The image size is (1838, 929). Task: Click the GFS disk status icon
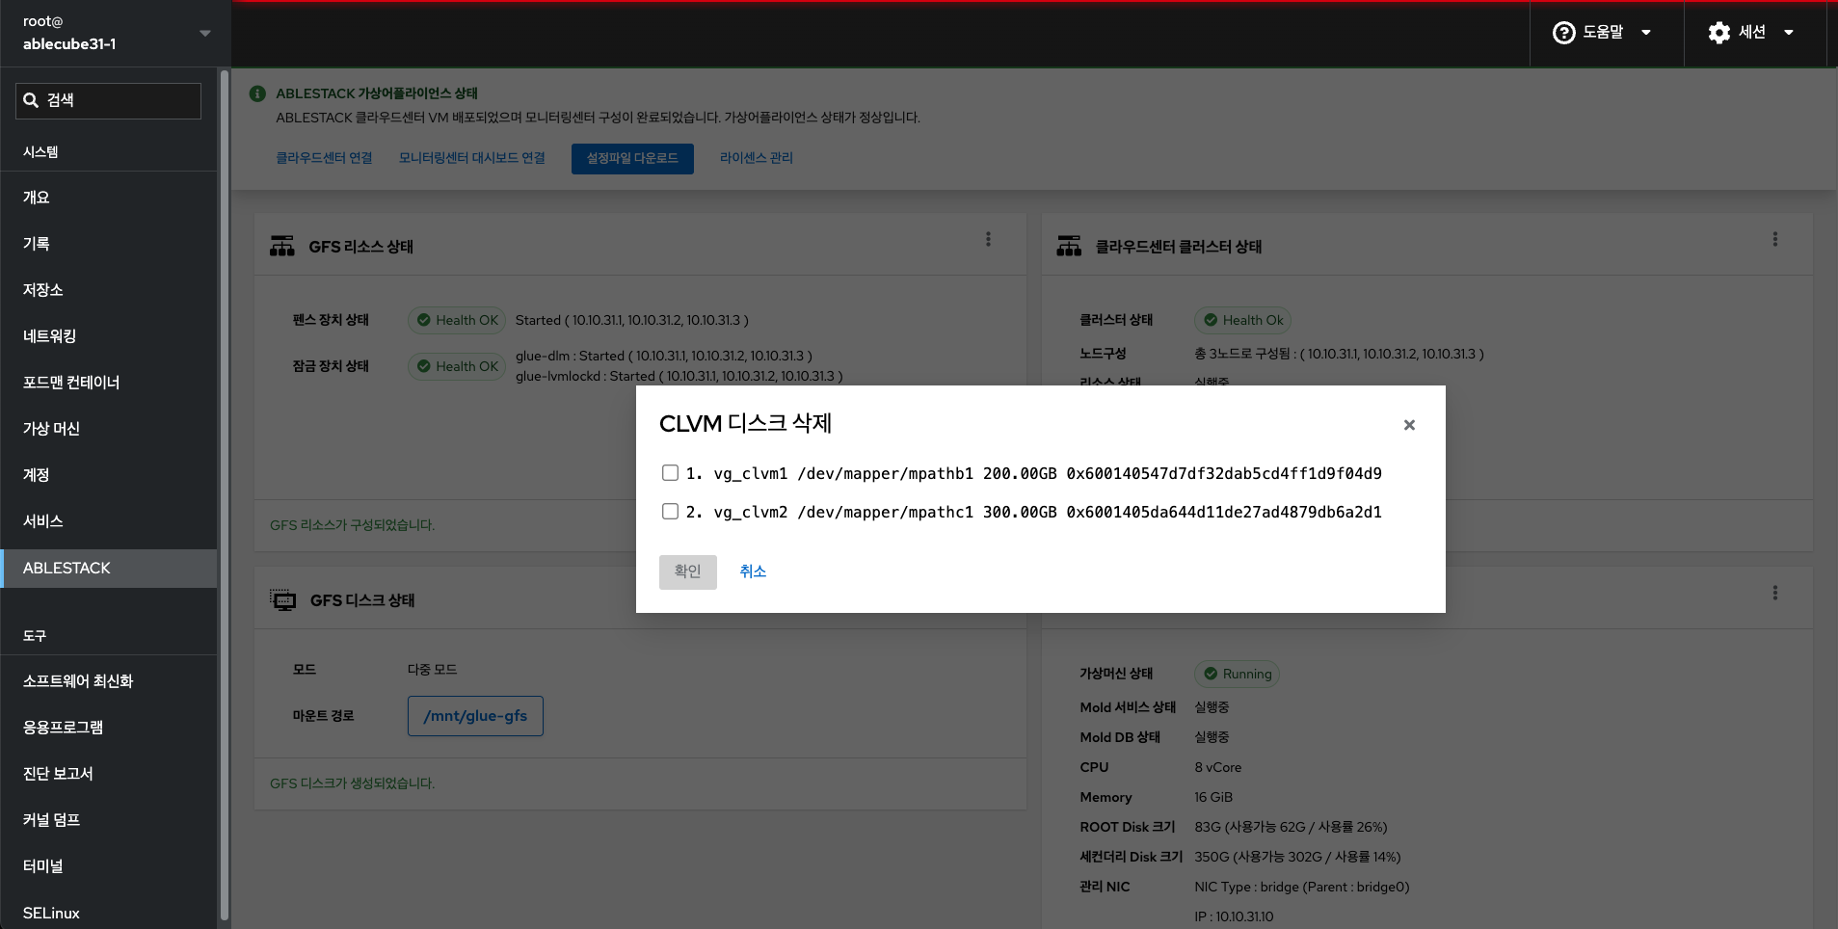(283, 600)
